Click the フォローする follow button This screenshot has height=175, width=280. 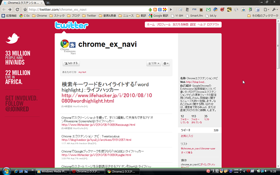click(x=71, y=63)
